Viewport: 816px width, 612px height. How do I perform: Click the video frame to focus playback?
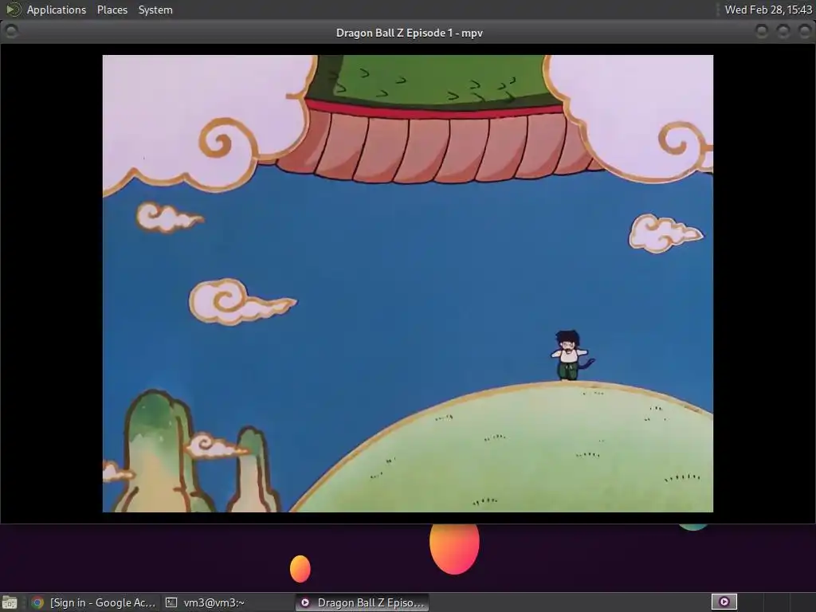[407, 284]
